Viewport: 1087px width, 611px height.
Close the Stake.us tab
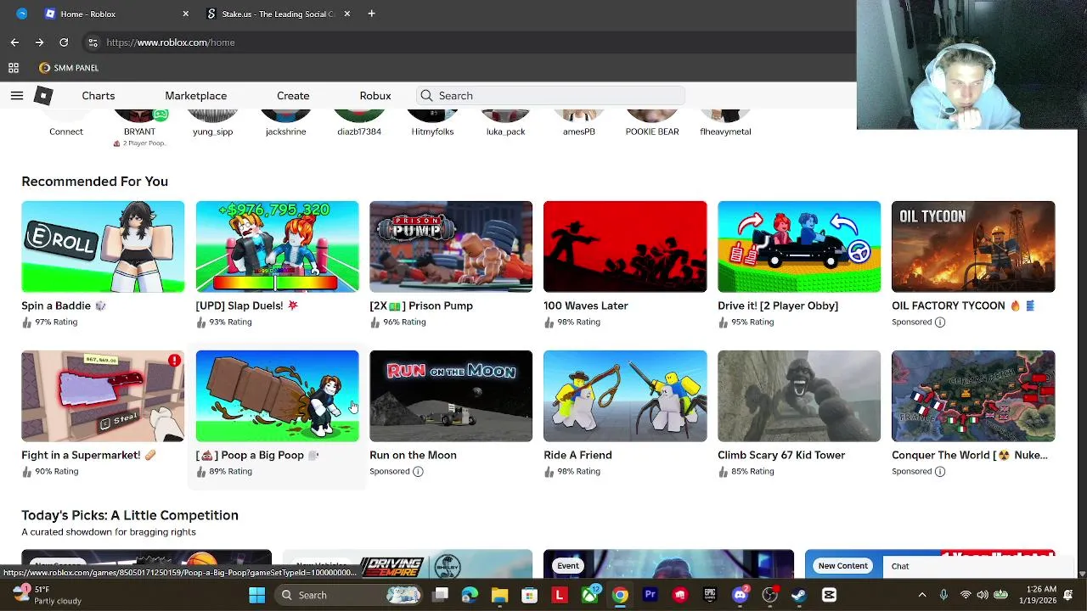click(346, 14)
